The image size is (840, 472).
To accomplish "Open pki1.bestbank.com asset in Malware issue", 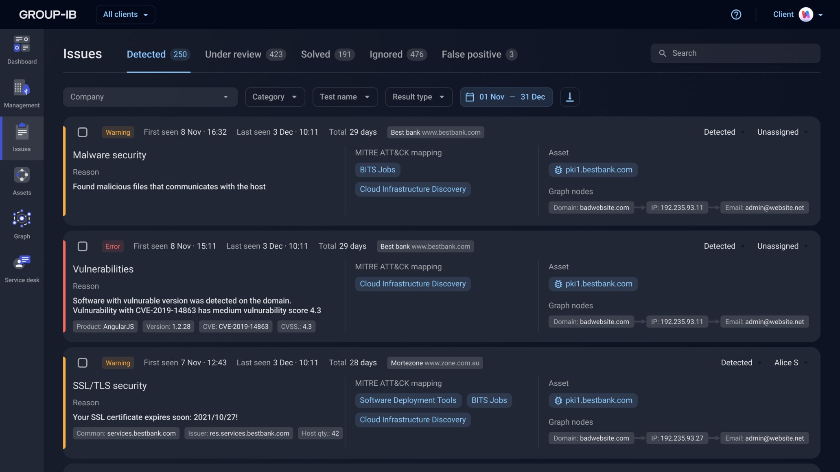I will (593, 170).
